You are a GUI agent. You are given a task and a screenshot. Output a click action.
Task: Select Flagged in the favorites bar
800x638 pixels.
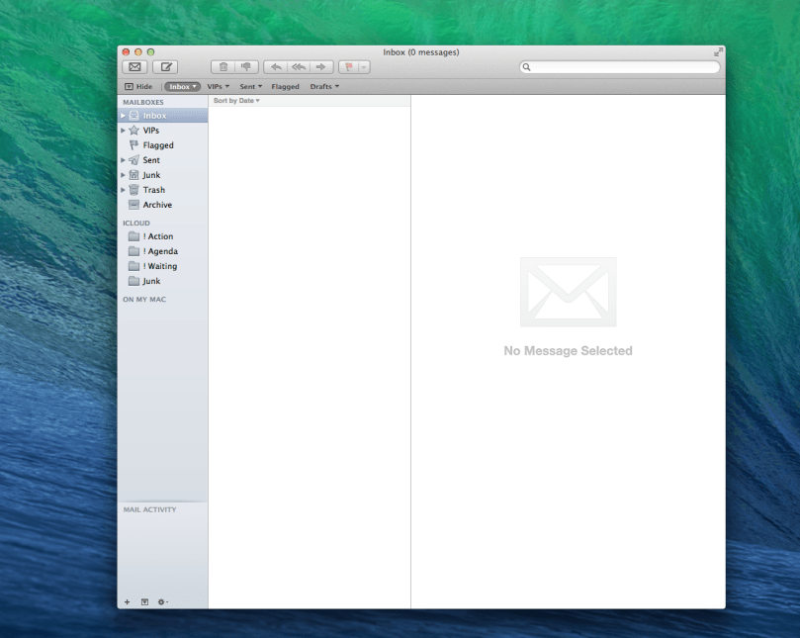point(285,86)
